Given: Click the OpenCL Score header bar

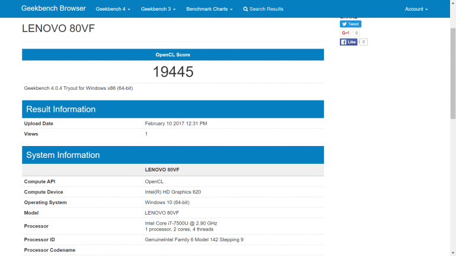Looking at the screenshot, I should tap(173, 54).
